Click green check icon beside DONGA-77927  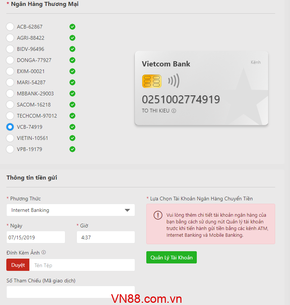[72, 60]
